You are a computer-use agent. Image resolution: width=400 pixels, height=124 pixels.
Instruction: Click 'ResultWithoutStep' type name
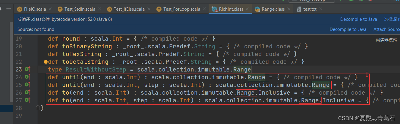(96, 70)
